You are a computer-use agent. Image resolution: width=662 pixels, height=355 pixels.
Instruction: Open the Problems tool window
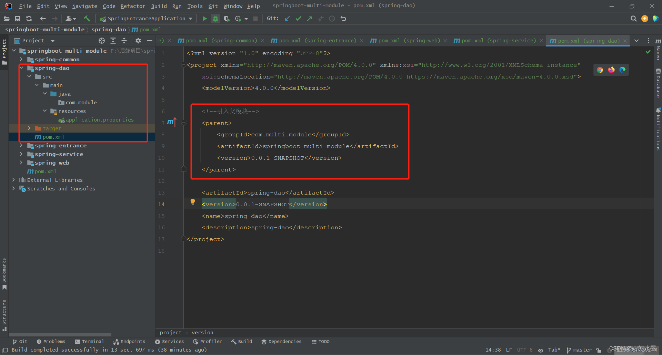tap(51, 342)
